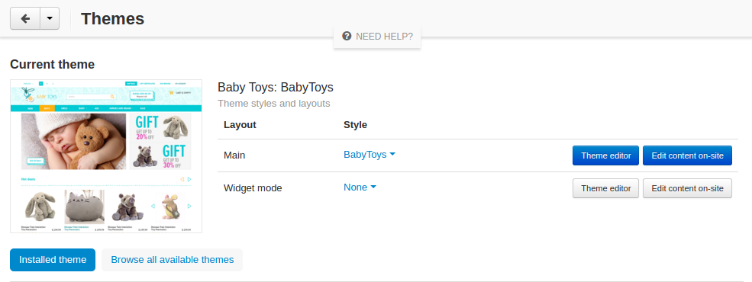752x282 pixels.
Task: Click the question mark help icon
Action: tap(347, 36)
